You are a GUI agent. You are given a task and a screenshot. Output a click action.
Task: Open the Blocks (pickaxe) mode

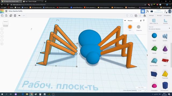pos(147,11)
